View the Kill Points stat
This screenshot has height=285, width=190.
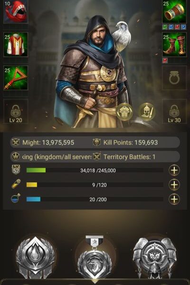coord(125,142)
